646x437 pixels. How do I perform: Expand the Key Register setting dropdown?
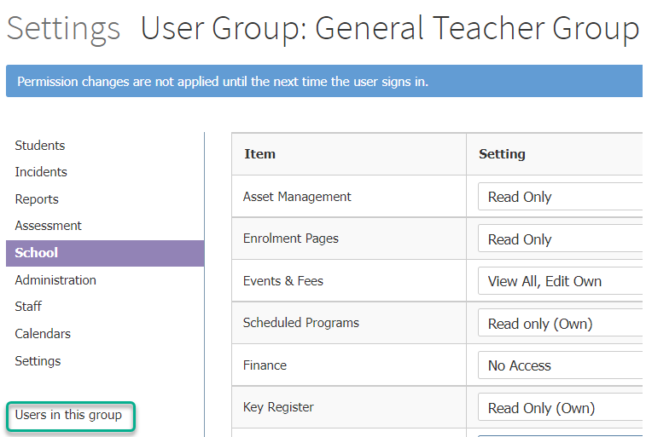pyautogui.click(x=561, y=408)
